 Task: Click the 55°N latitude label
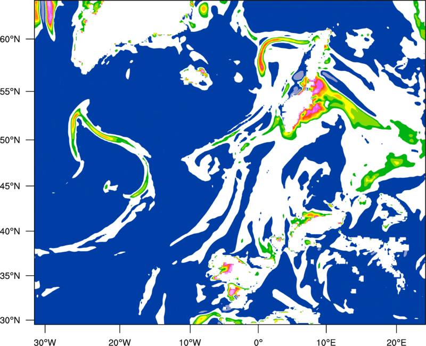click(10, 91)
